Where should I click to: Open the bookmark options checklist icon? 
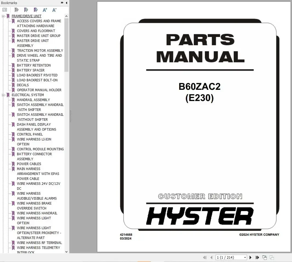[x=5, y=9]
